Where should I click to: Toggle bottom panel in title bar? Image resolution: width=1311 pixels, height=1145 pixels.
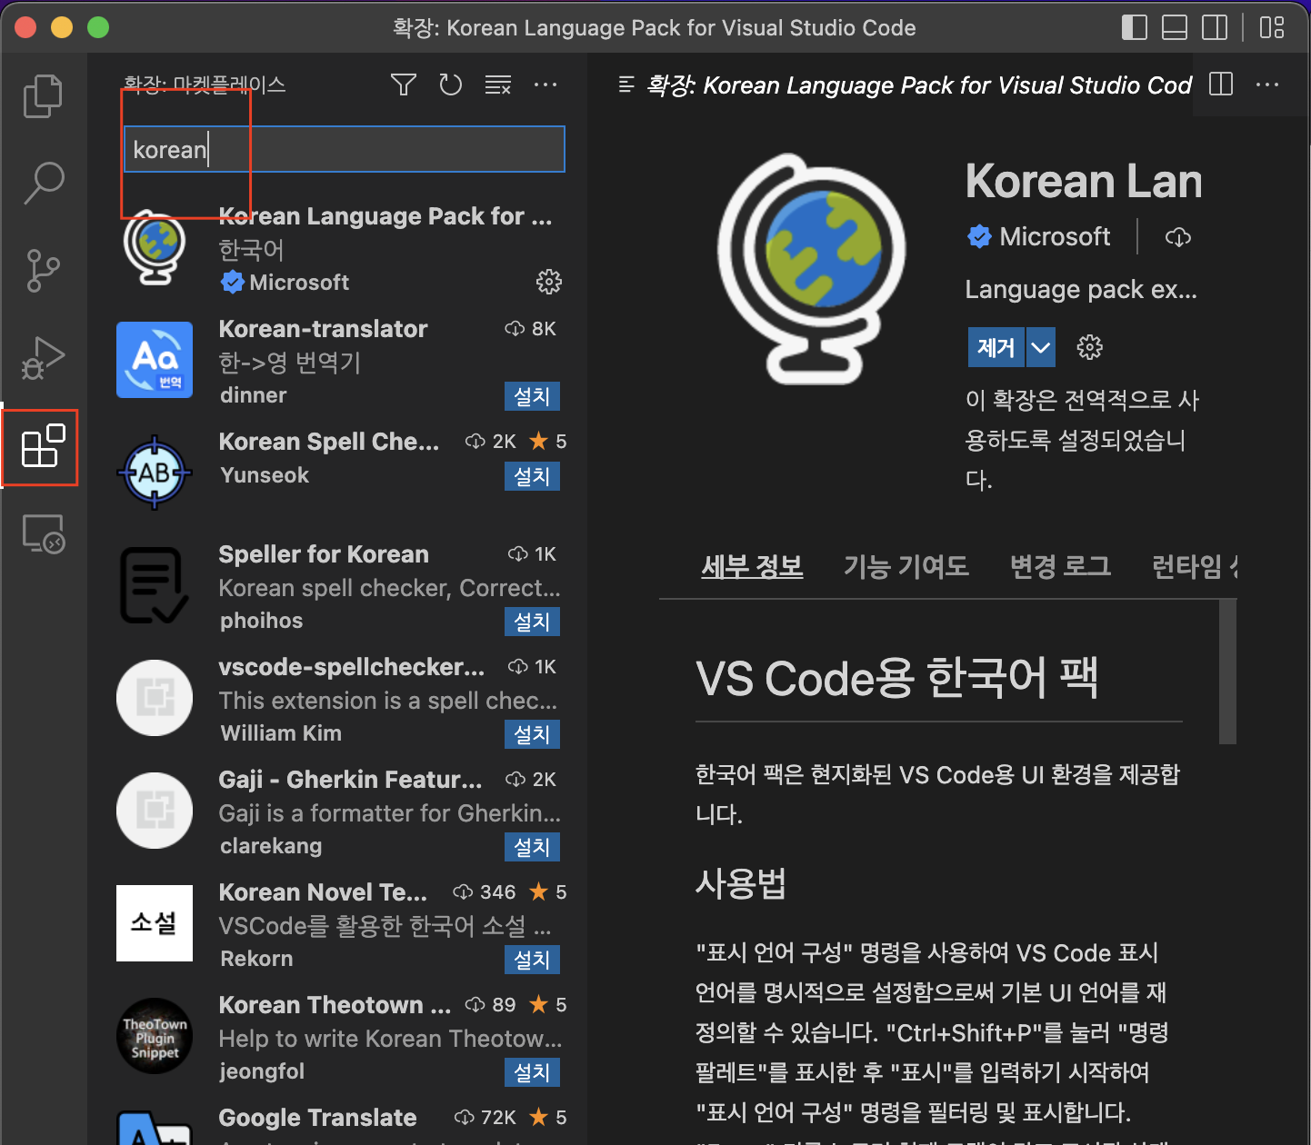pyautogui.click(x=1175, y=27)
